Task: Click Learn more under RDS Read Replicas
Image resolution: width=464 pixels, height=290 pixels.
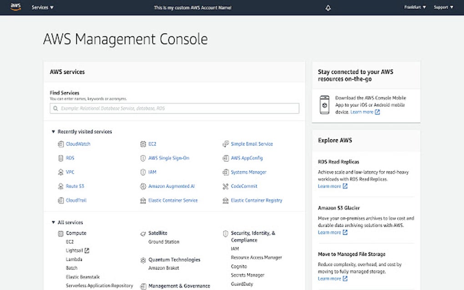Action: pos(330,186)
